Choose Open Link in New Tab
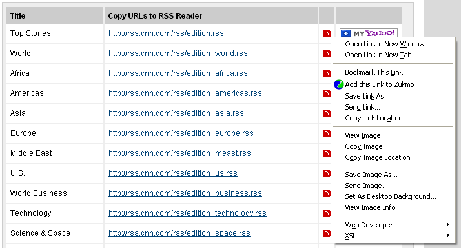461x248 pixels. [393, 55]
